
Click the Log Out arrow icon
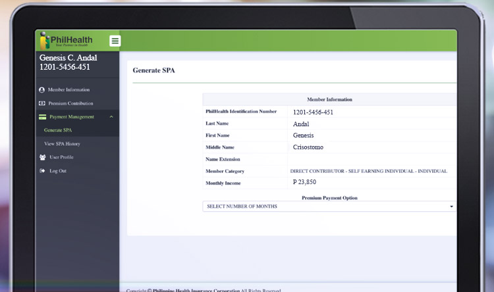[x=42, y=171]
